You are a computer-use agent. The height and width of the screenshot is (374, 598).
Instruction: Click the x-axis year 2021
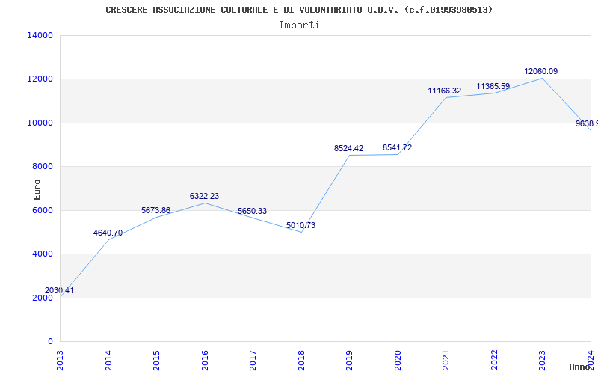coord(446,361)
